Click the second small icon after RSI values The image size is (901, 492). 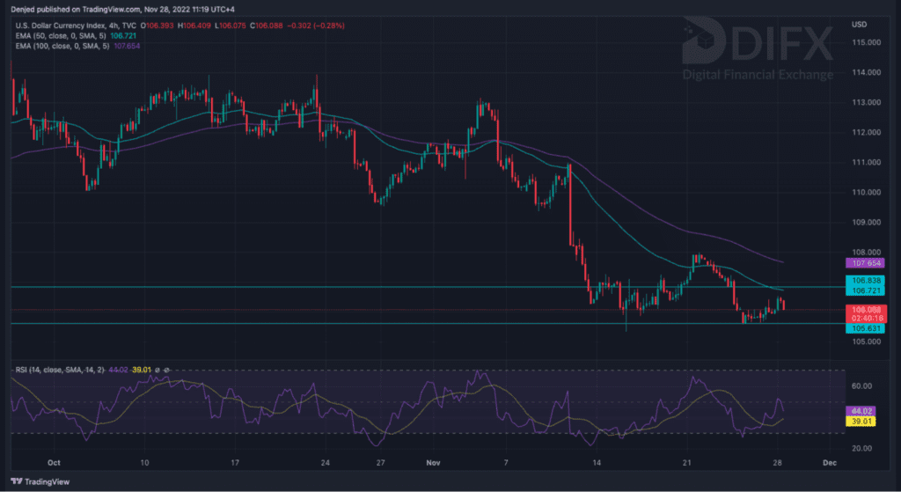click(x=167, y=370)
